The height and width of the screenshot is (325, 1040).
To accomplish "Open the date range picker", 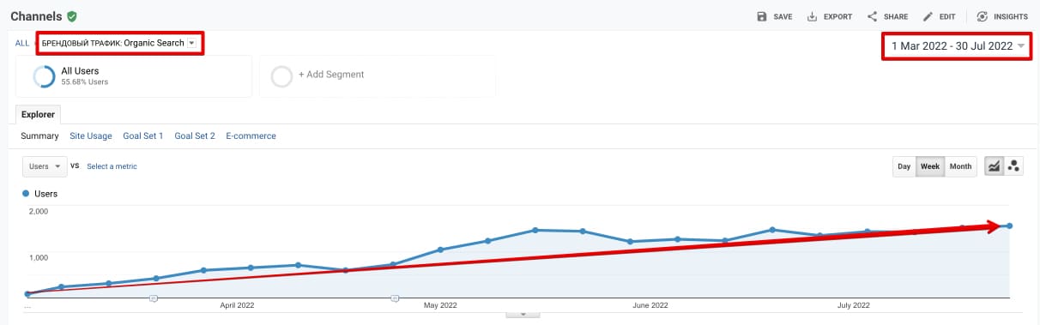I will [958, 46].
